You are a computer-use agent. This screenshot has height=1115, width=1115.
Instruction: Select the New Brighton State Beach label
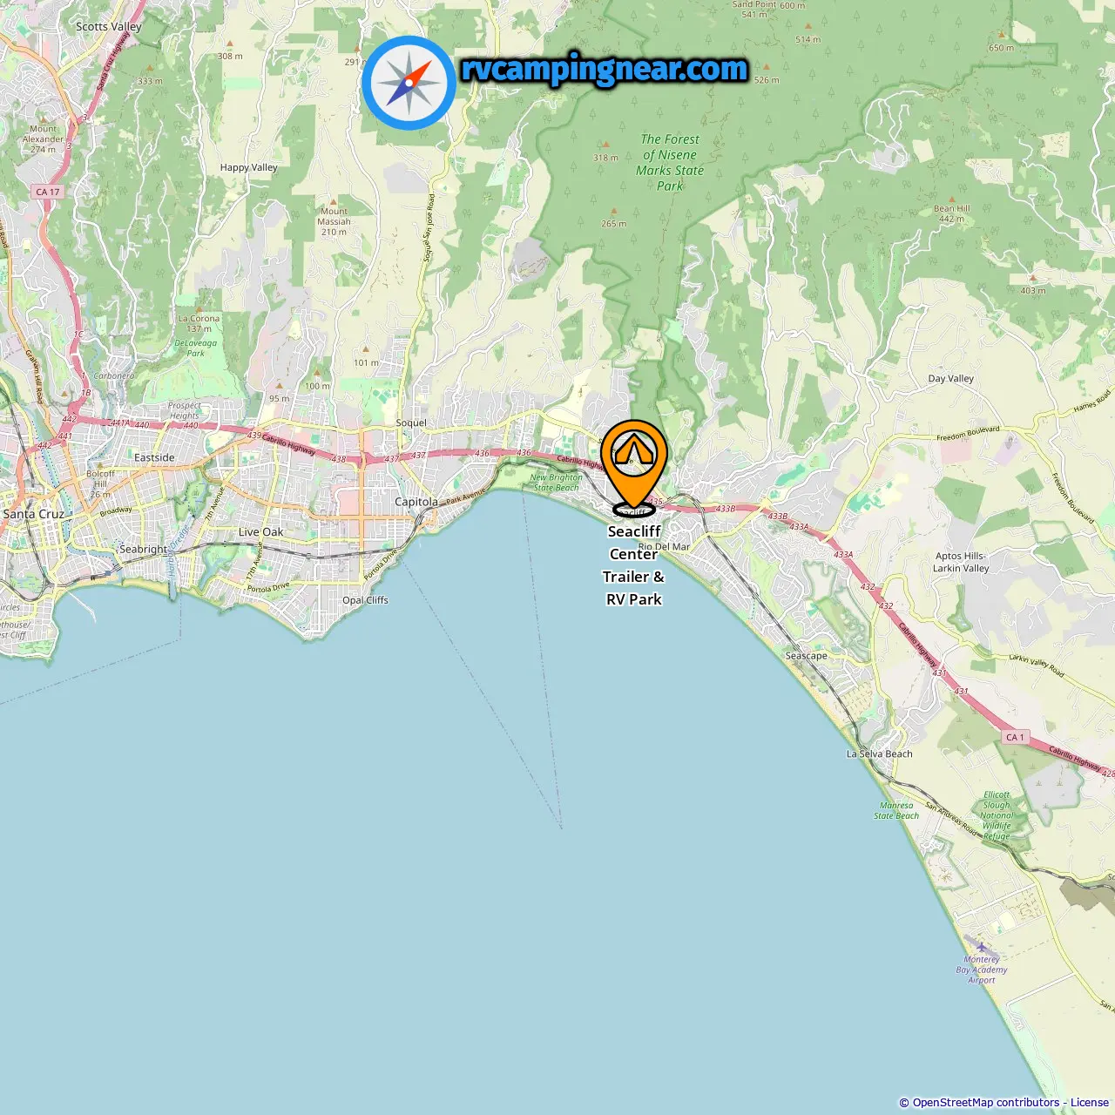click(557, 483)
